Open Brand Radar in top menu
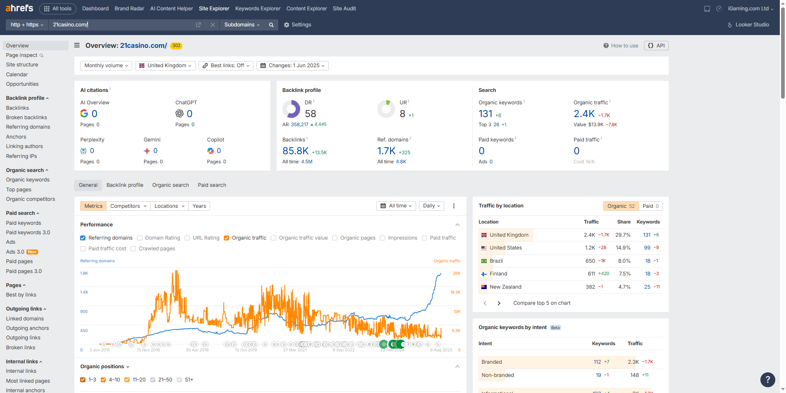Screen dimensions: 786x393 point(129,9)
